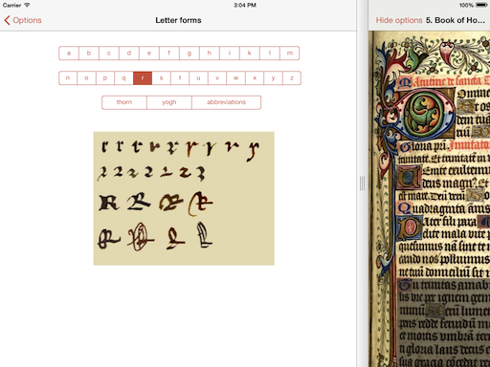Select letter h segment

210,54
